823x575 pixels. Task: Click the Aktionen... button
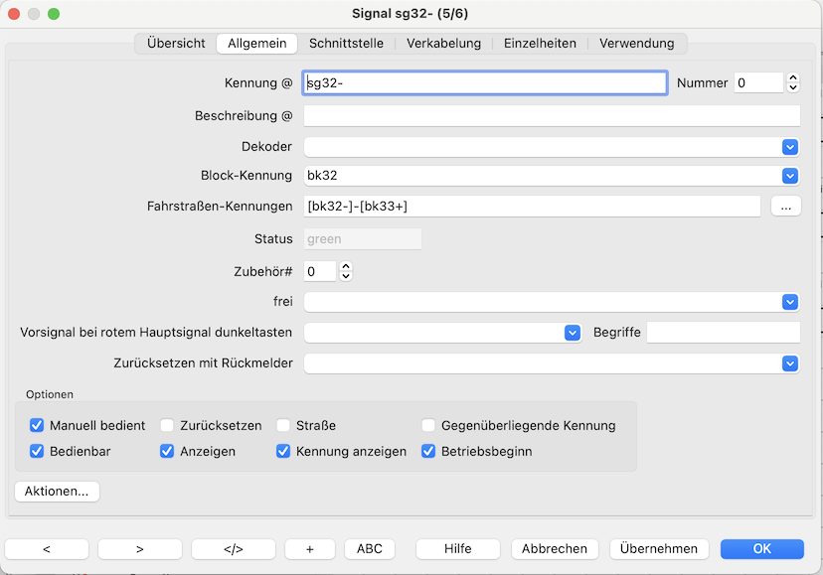point(57,491)
